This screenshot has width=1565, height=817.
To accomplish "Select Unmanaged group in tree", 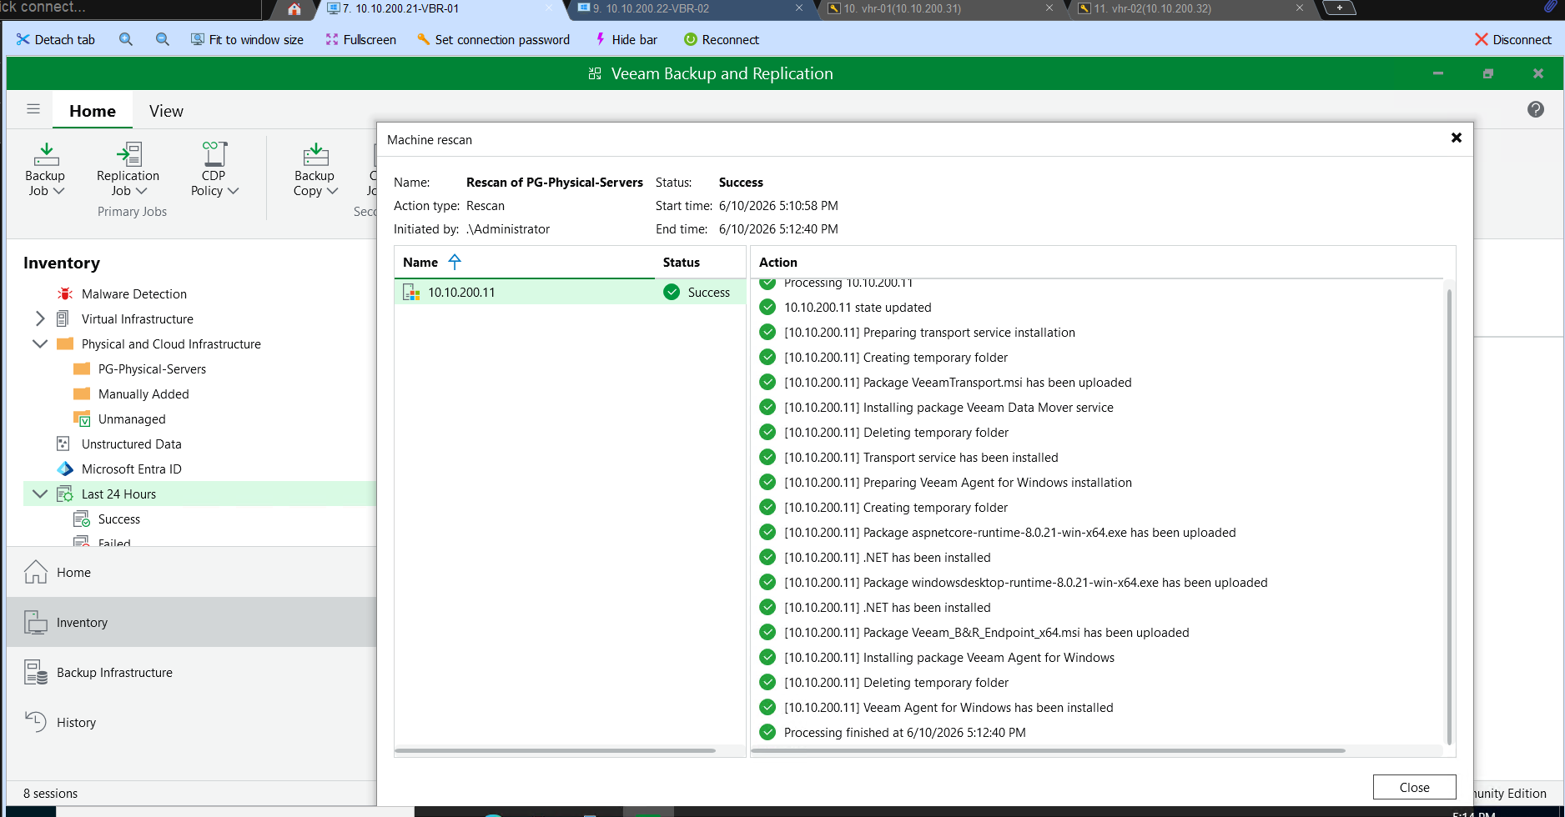I will pos(132,419).
